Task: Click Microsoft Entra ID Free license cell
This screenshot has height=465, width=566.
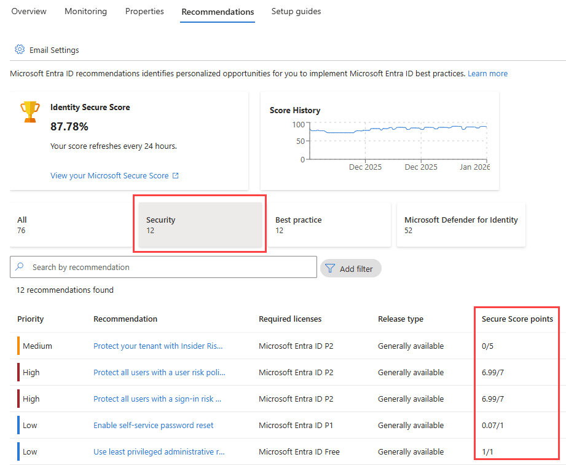Action: (x=299, y=451)
